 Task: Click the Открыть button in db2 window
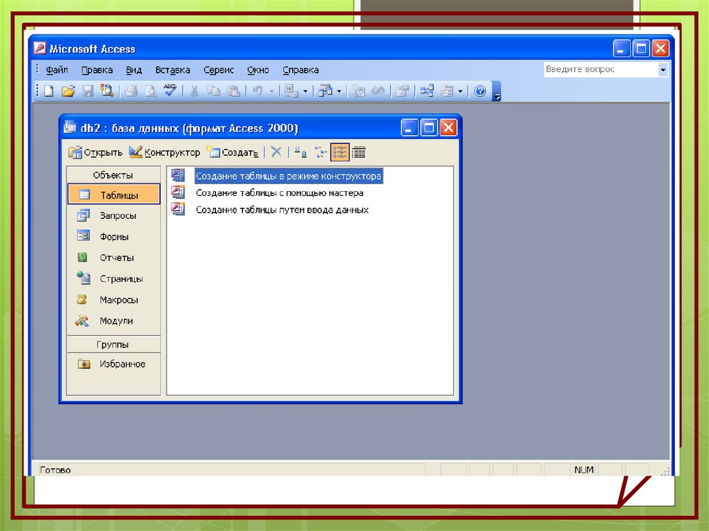pos(96,152)
